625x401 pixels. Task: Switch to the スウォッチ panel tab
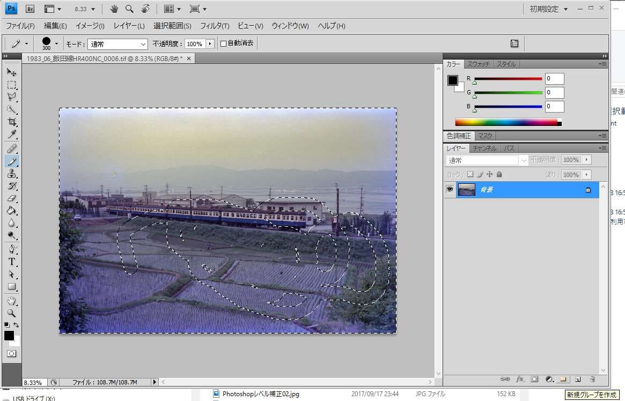click(x=477, y=64)
